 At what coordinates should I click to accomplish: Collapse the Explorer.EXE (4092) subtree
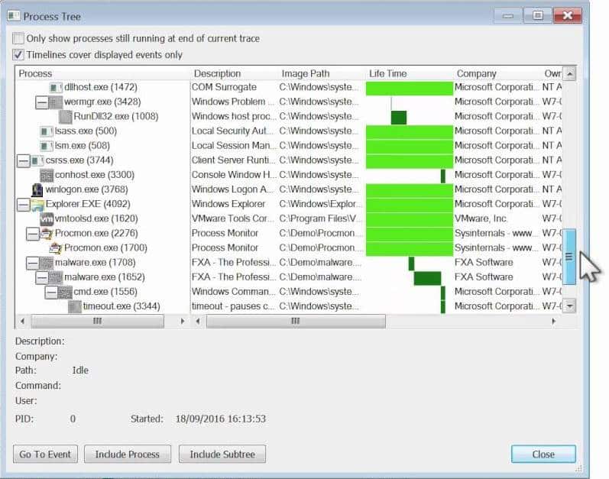tap(23, 204)
